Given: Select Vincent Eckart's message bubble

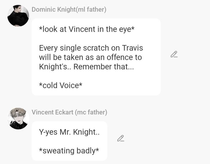Looking at the screenshot, I should 69,141.
